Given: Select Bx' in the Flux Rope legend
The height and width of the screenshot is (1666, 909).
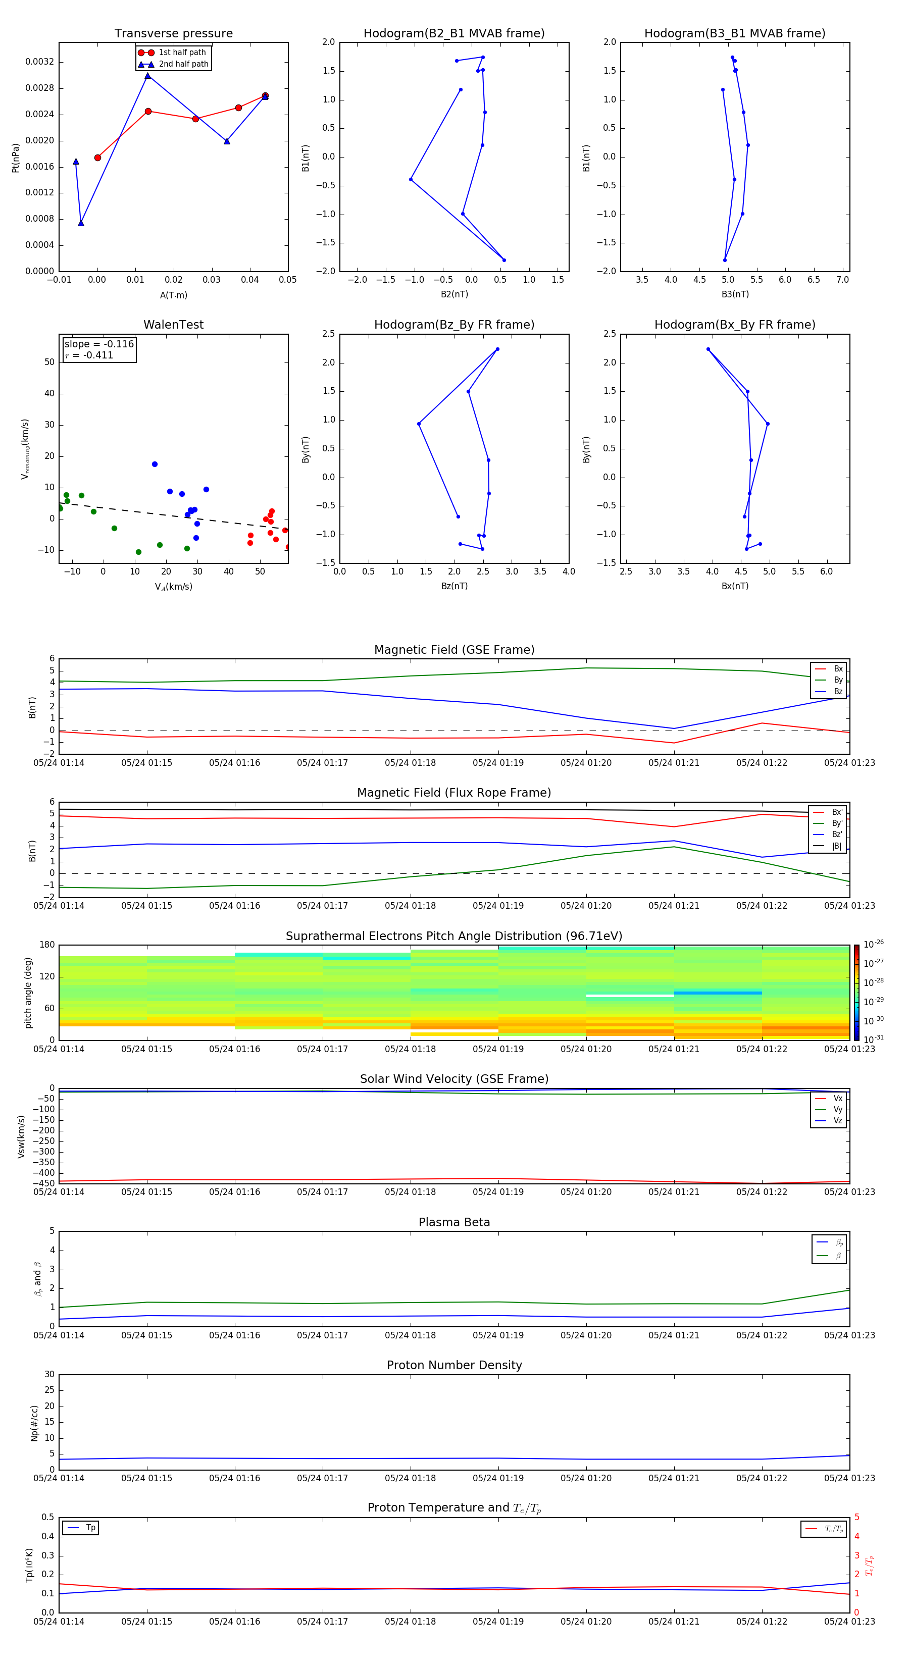Looking at the screenshot, I should [x=828, y=812].
